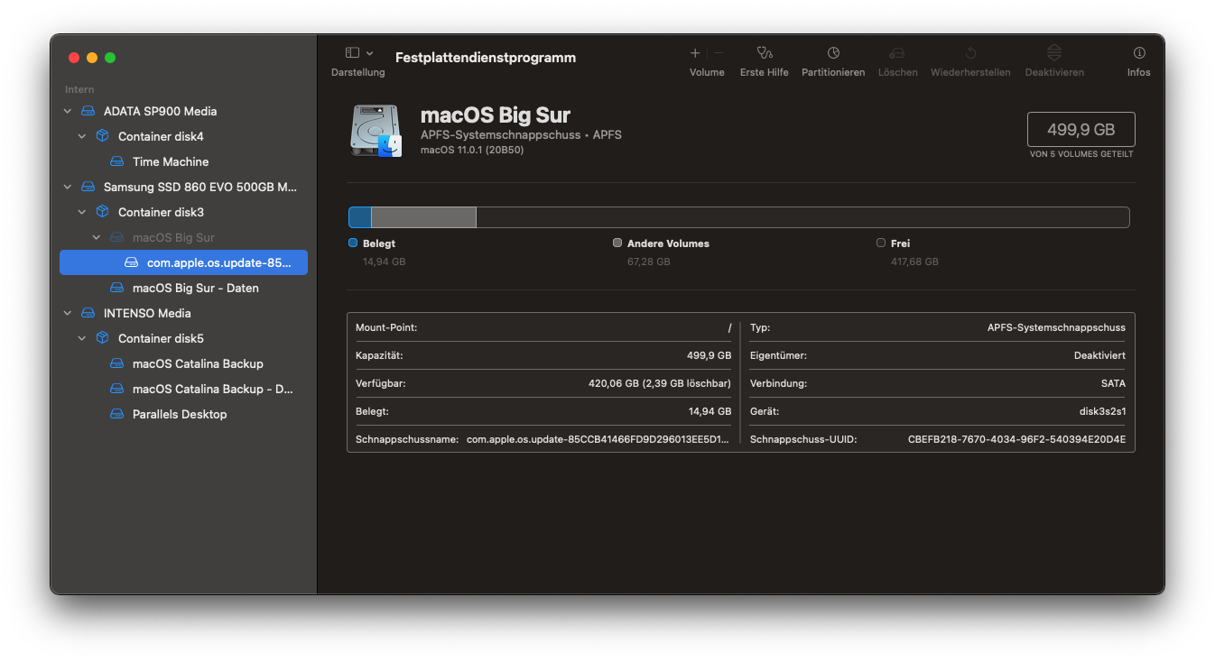Add a volume with the plus icon
Viewport: 1215px width, 661px height.
coord(695,53)
